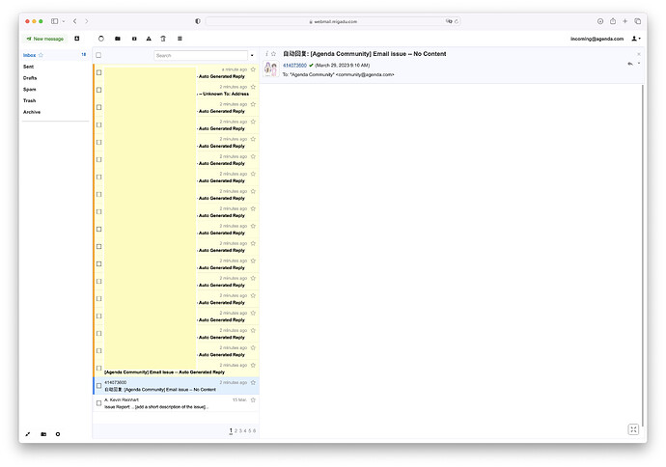Go to page 6 of message list
The width and height of the screenshot is (666, 467).
click(255, 431)
